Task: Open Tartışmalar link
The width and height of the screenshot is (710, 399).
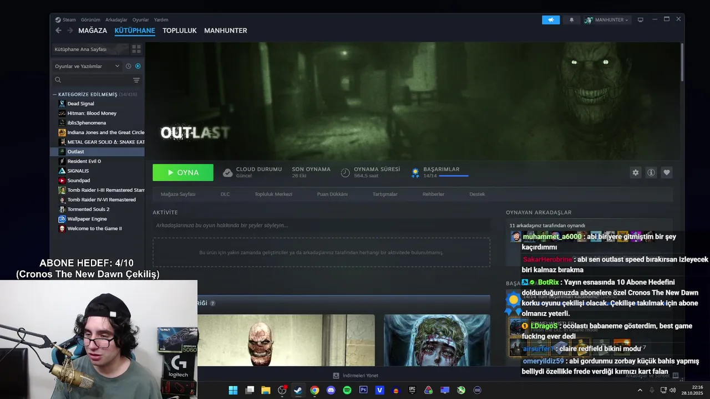Action: tap(385, 195)
